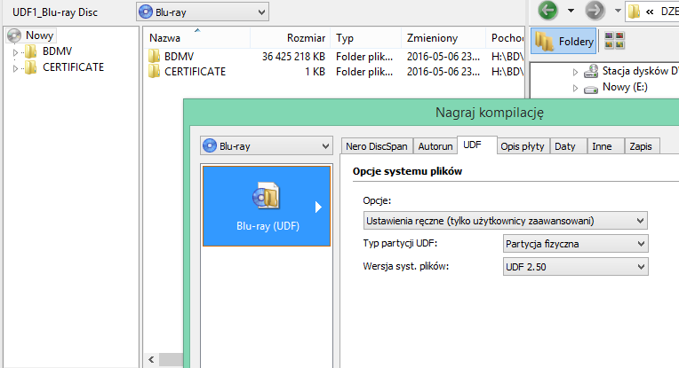Expand Nowy (E:) drive in browser tree
The width and height of the screenshot is (679, 368).
pyautogui.click(x=575, y=89)
